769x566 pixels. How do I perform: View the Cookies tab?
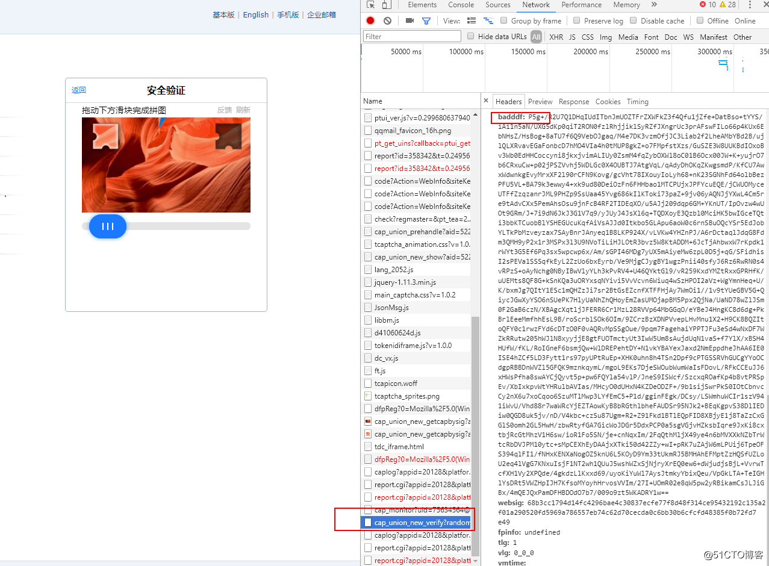point(608,102)
